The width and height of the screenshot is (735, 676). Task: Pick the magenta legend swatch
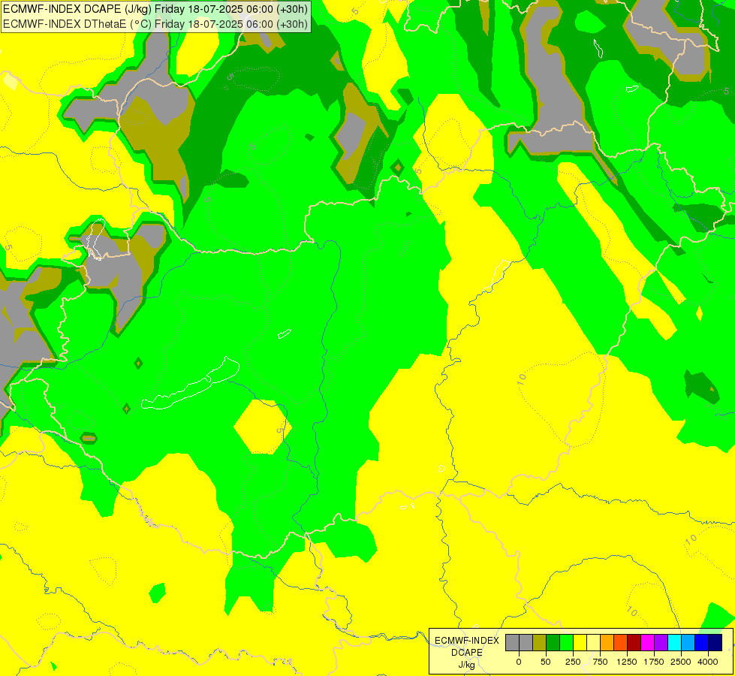[648, 643]
